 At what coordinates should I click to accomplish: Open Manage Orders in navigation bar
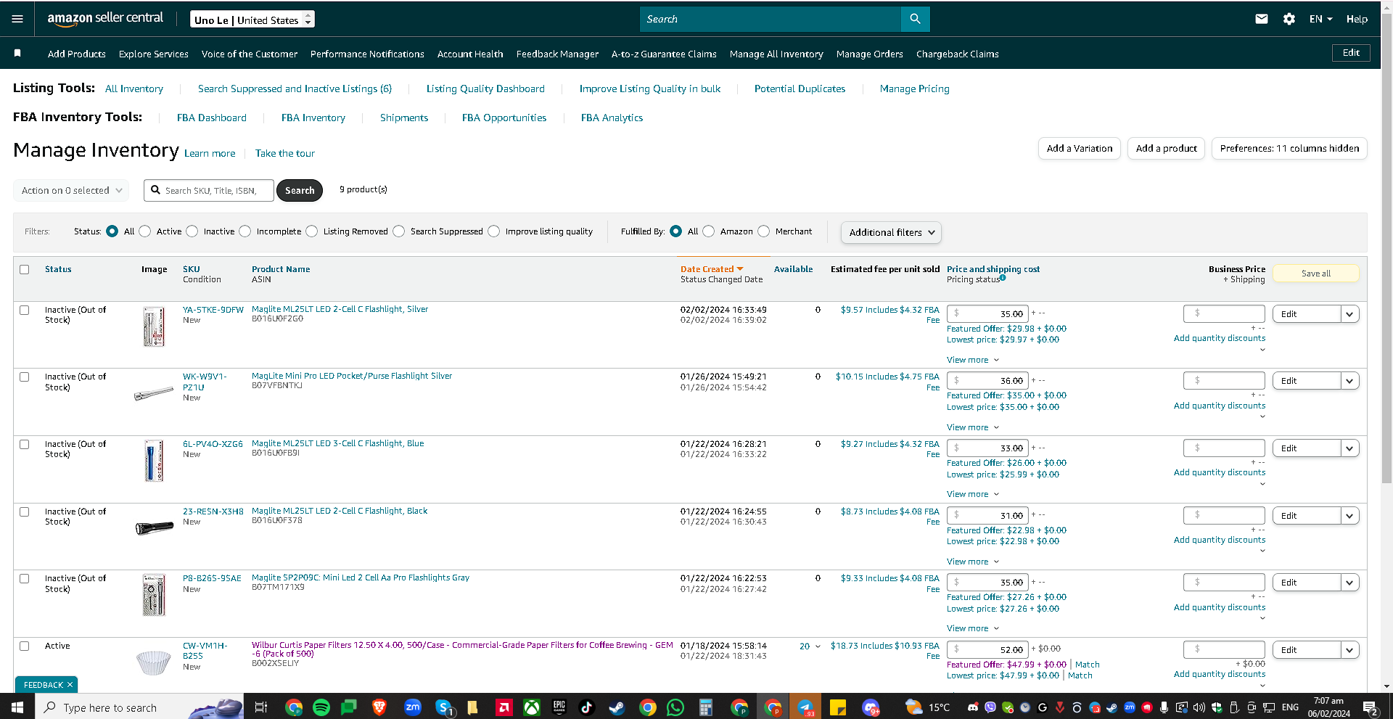click(869, 54)
